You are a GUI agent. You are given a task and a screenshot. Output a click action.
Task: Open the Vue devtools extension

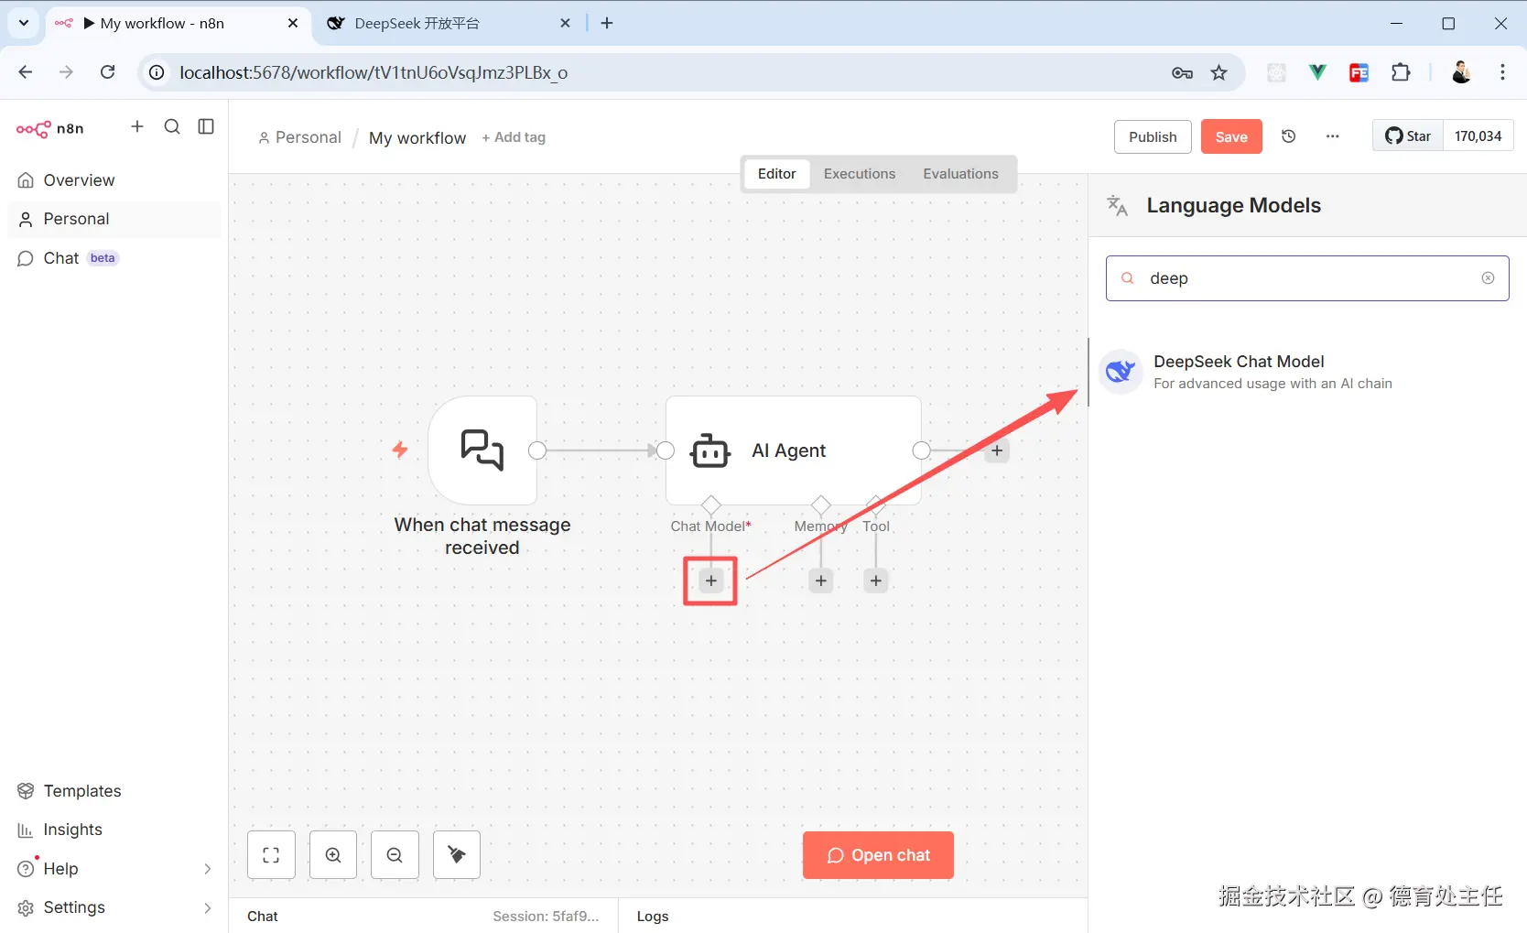pos(1317,72)
